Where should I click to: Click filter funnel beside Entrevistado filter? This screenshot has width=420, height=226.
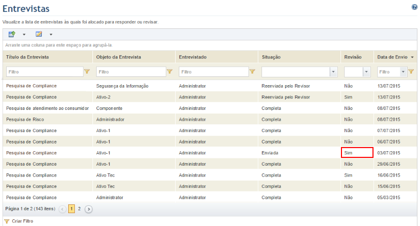point(252,71)
